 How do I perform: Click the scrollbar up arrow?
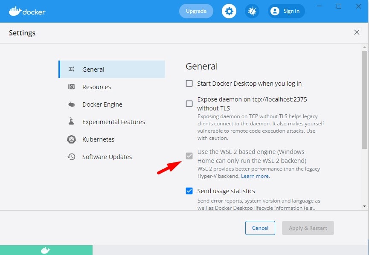365,47
